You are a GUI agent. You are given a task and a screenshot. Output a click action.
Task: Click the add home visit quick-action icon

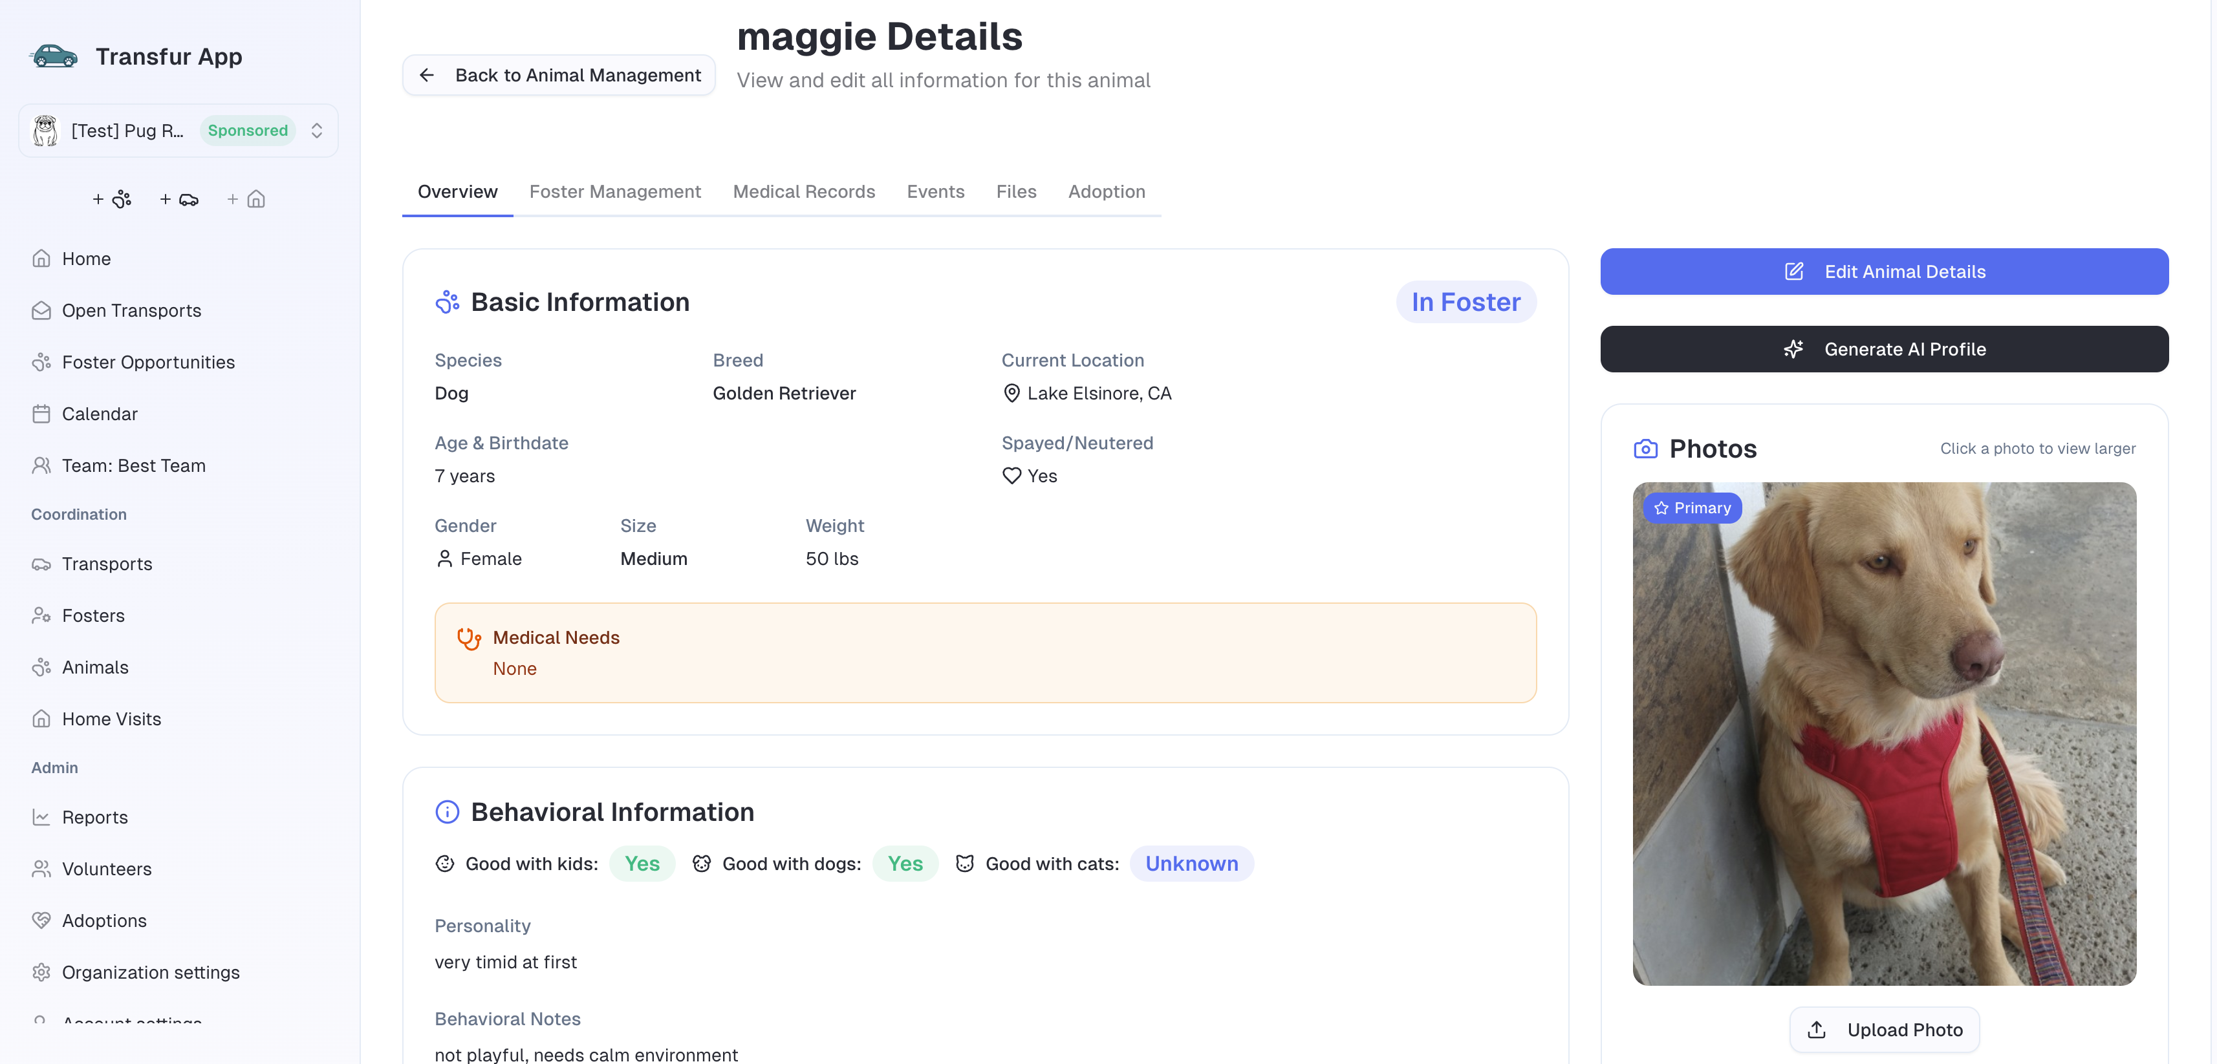pos(245,198)
